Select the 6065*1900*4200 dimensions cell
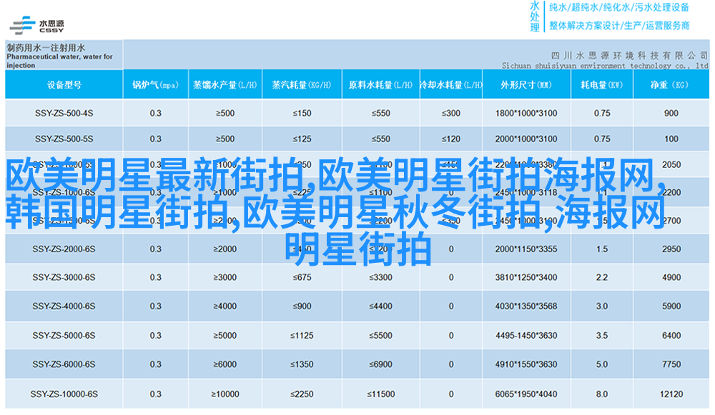This screenshot has height=415, width=715. click(526, 394)
